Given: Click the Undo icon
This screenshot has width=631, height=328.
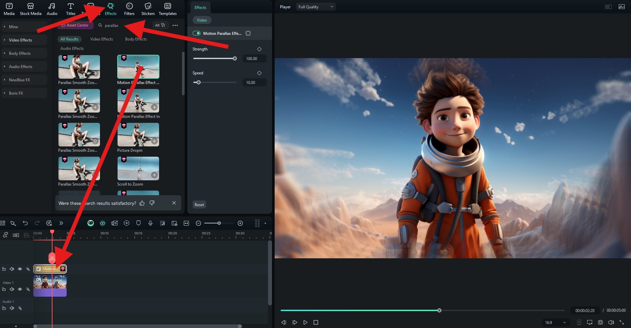Looking at the screenshot, I should point(25,223).
